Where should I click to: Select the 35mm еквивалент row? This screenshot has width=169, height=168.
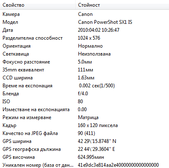(x=84, y=70)
